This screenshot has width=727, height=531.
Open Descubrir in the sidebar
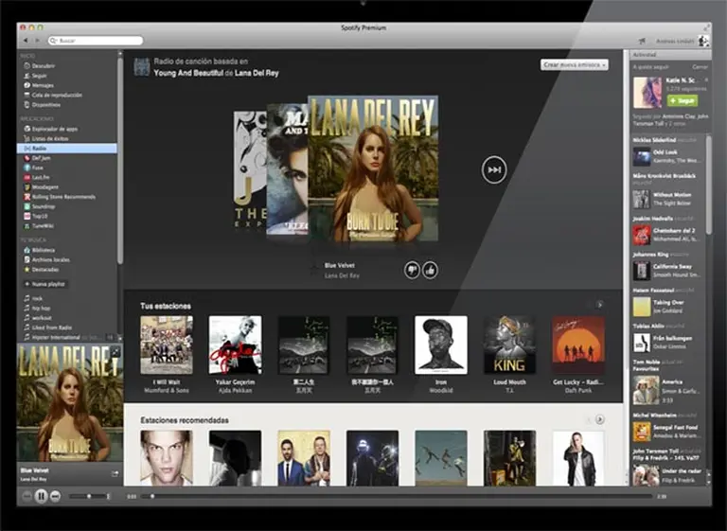pos(43,66)
